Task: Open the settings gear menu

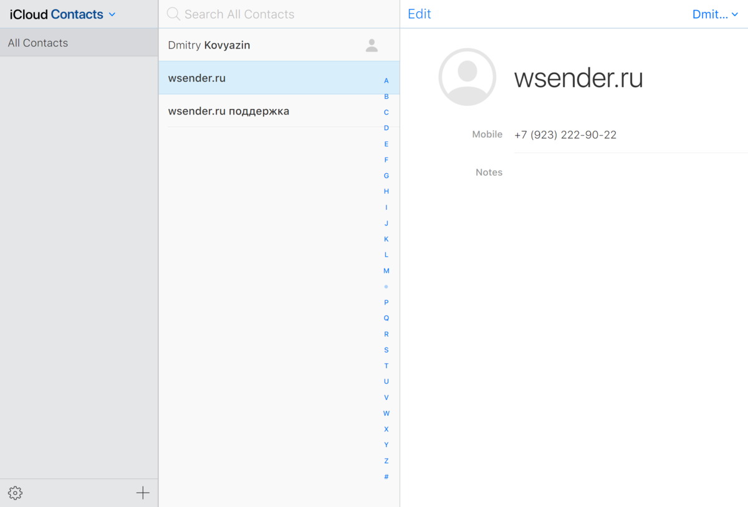Action: point(15,493)
